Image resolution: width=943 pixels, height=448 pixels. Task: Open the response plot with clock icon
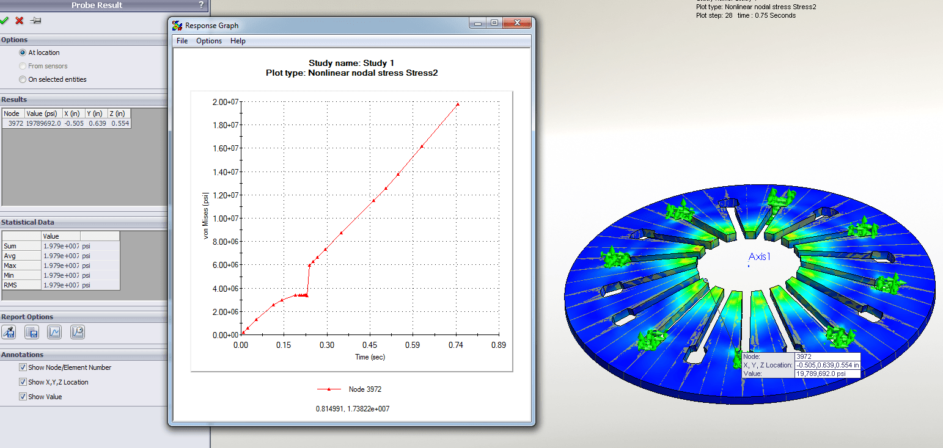[78, 332]
